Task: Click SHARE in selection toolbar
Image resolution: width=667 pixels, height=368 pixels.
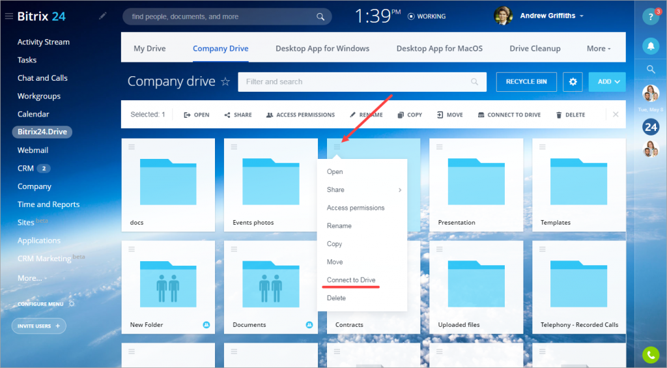Action: coord(238,115)
